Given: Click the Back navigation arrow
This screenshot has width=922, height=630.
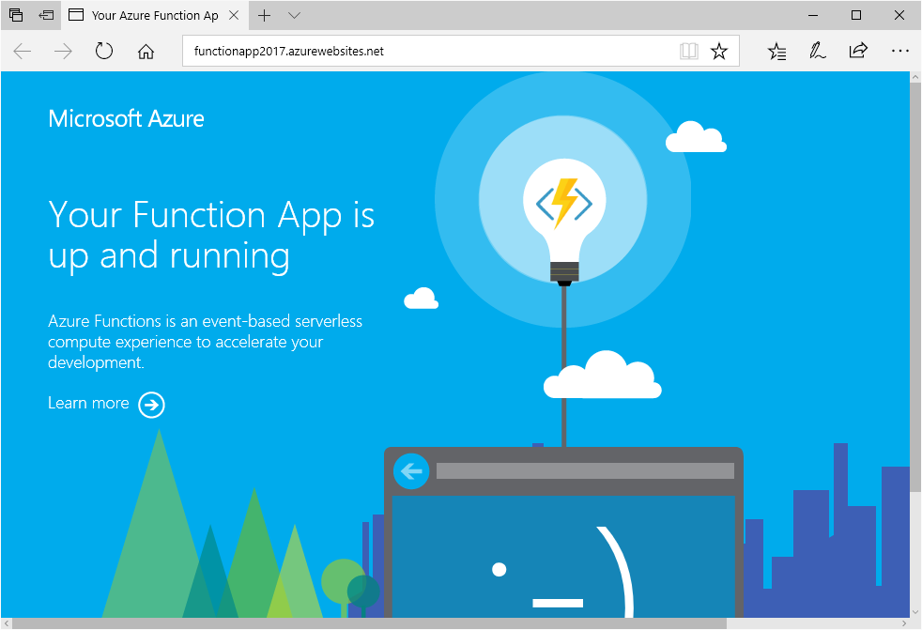Looking at the screenshot, I should click(x=23, y=52).
